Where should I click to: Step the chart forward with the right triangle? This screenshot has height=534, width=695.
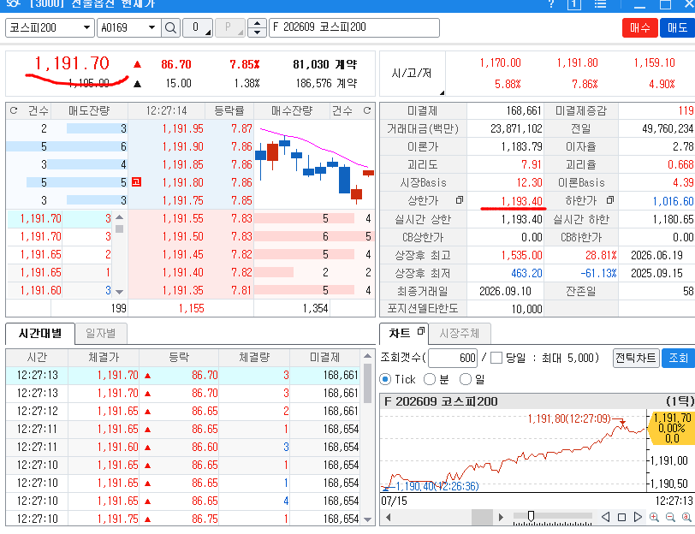point(638,517)
